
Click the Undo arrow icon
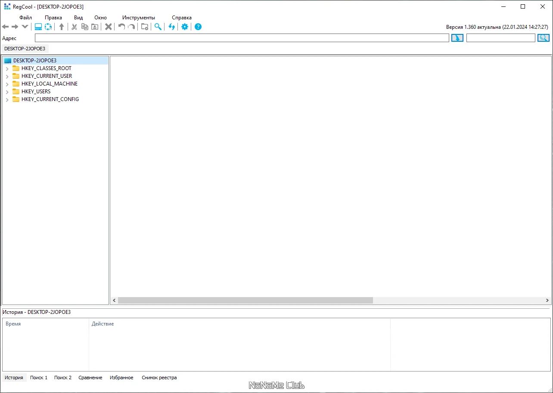tap(122, 27)
